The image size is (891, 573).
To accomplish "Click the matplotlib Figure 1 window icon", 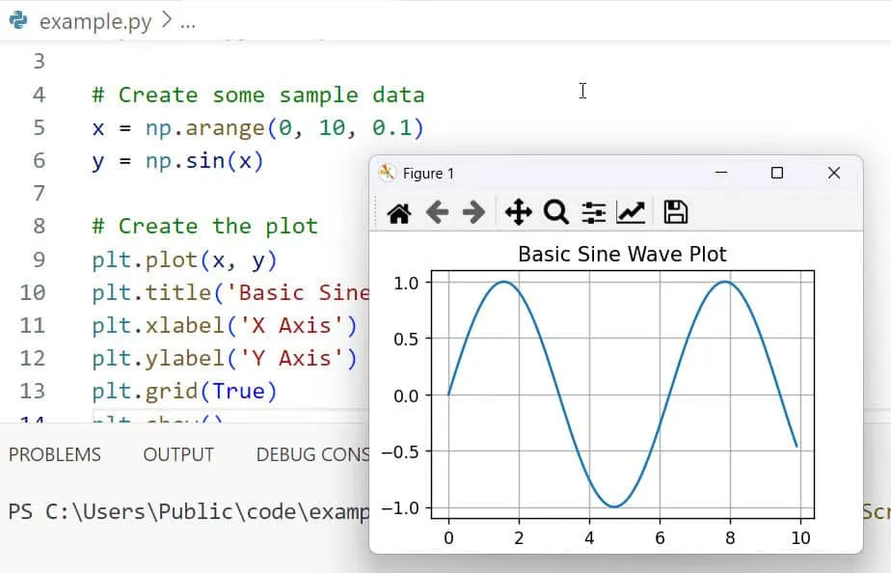I will click(x=388, y=173).
